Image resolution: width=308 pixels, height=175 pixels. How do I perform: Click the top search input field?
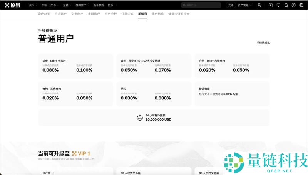tap(202, 5)
